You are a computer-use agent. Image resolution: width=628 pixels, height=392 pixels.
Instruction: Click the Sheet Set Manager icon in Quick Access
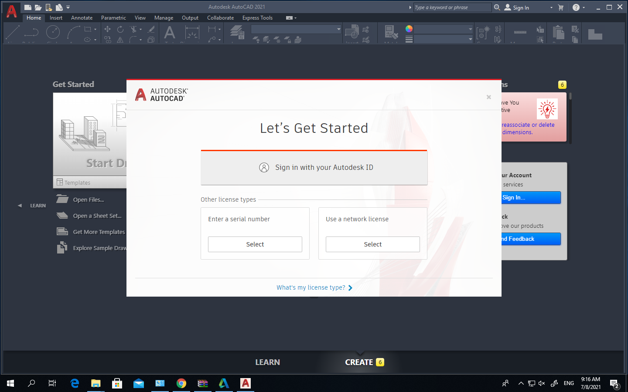[59, 7]
